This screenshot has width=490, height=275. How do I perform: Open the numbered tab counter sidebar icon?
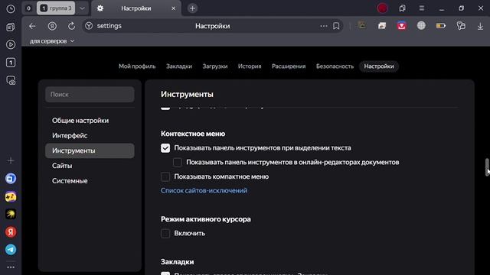(x=11, y=63)
